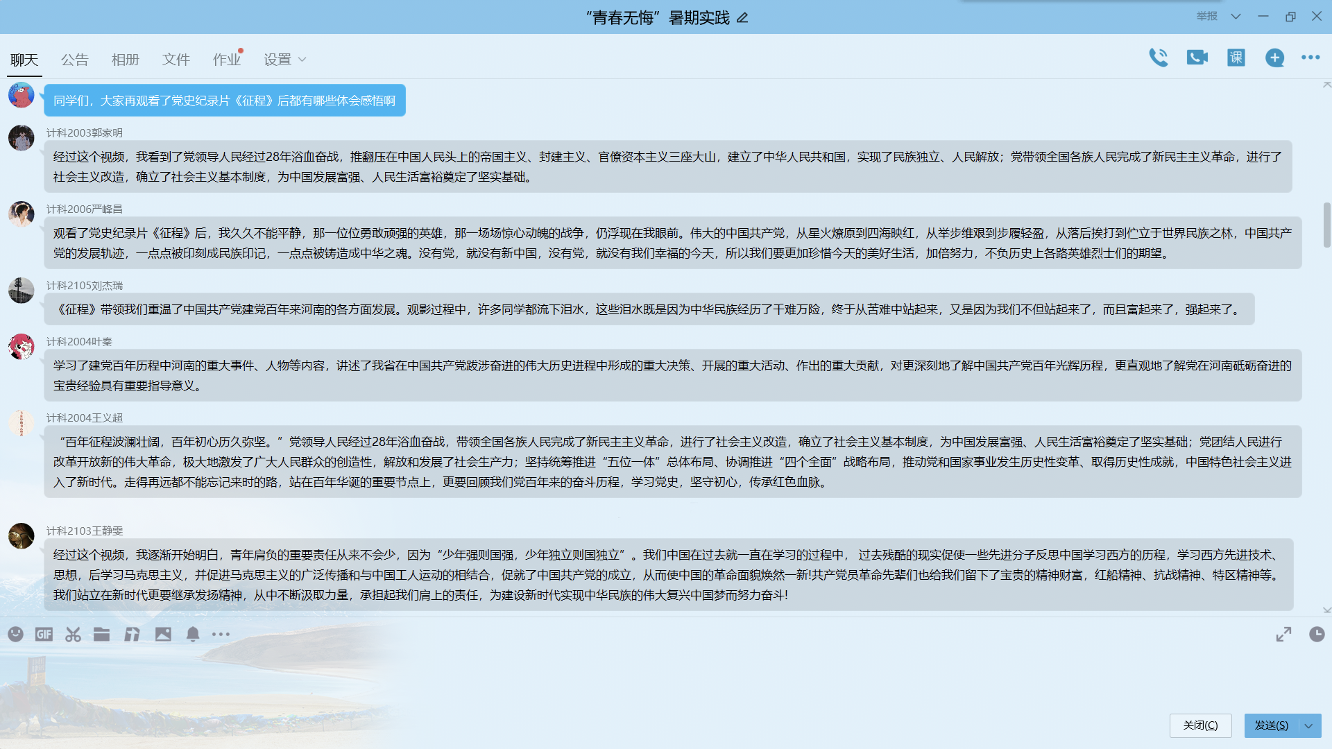Insert a picture via the image icon
This screenshot has height=749, width=1332.
pyautogui.click(x=163, y=634)
